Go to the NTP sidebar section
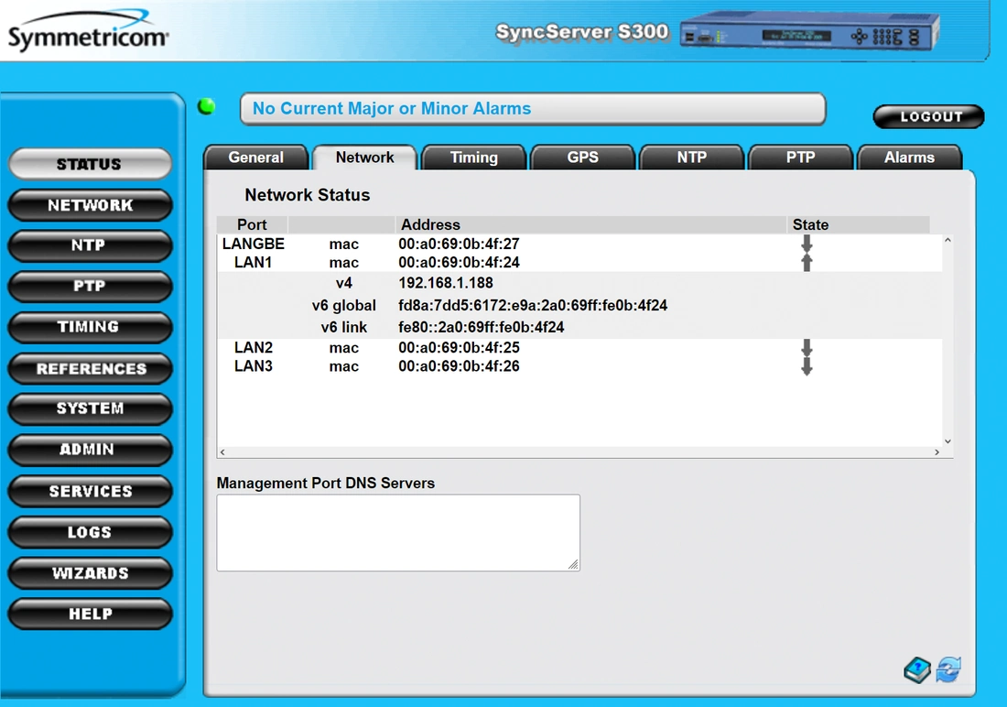1007x707 pixels. 90,245
